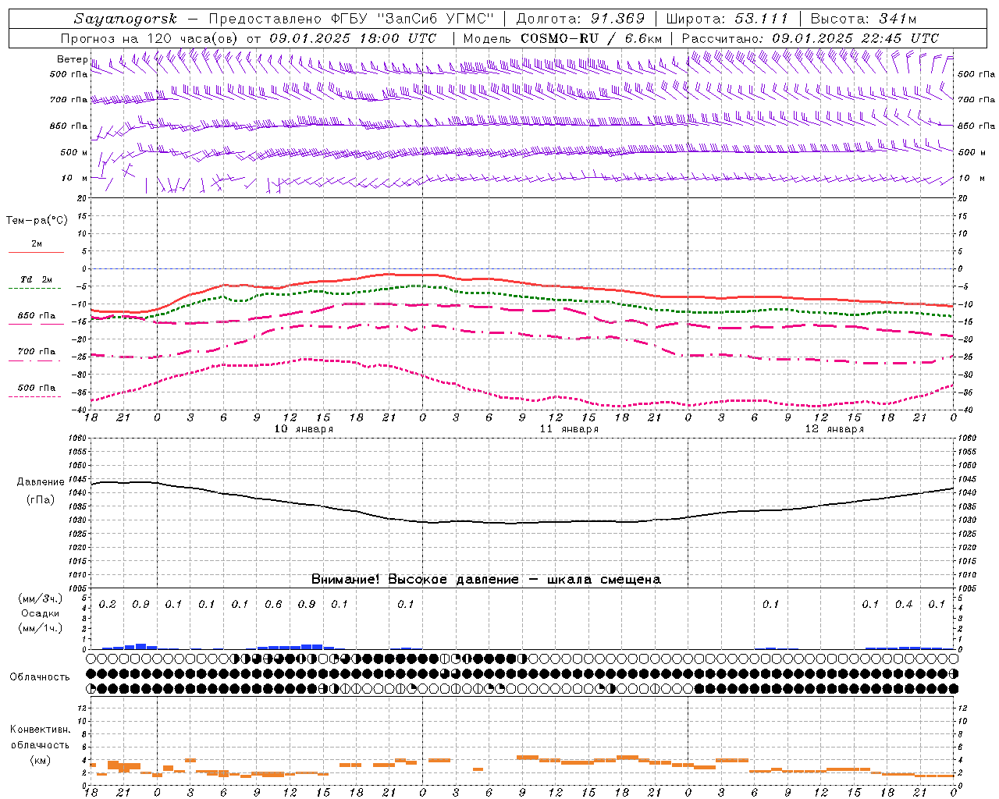The image size is (999, 799).
Task: Click the Высота: 341м elevation value
Action: [x=863, y=19]
